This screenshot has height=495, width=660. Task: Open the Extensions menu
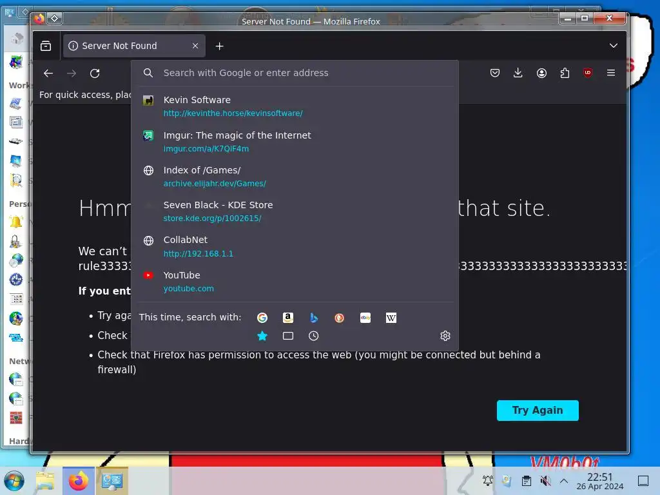(565, 73)
